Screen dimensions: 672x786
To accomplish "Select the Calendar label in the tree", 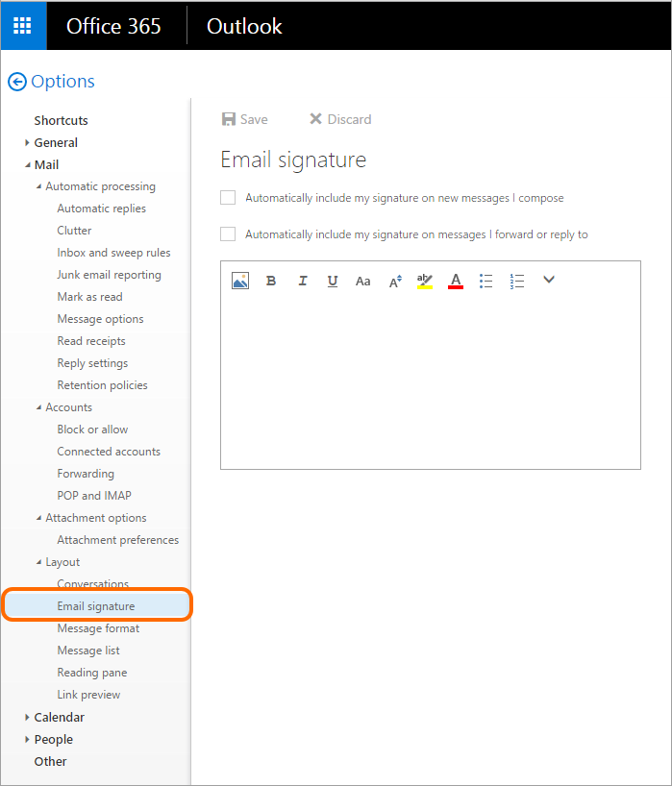I will 60,718.
